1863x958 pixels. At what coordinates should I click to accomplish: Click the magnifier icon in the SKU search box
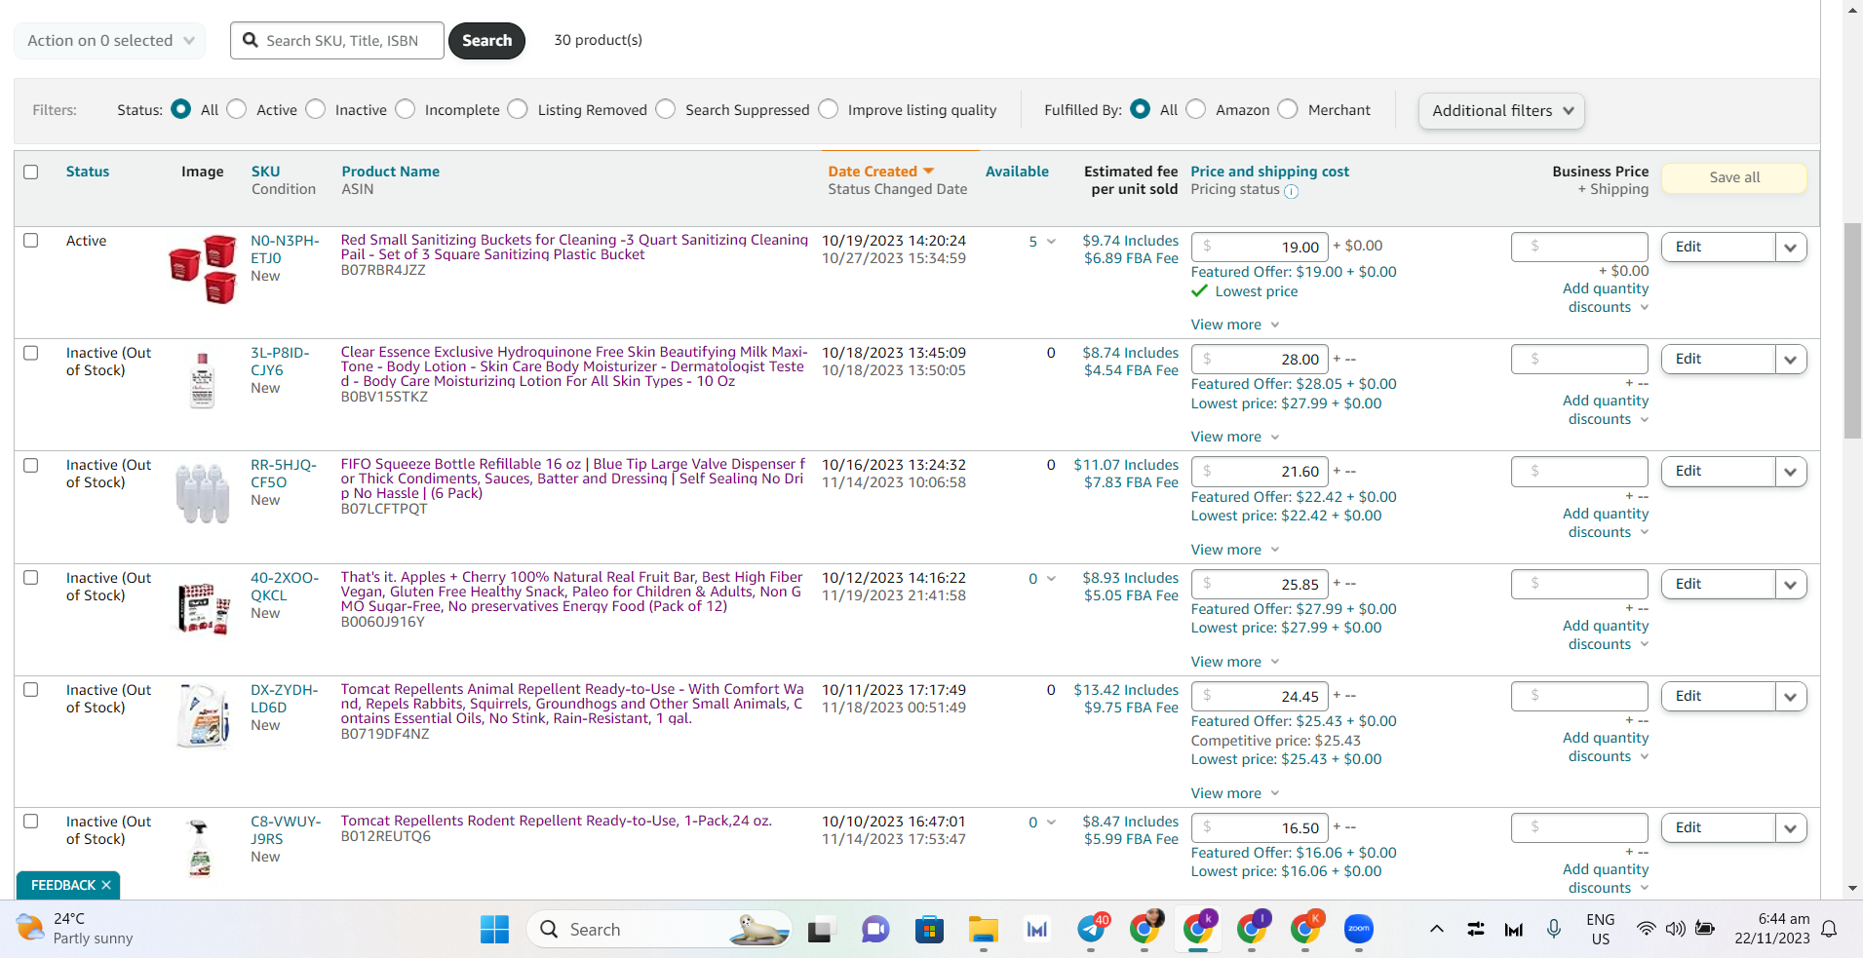pyautogui.click(x=251, y=40)
